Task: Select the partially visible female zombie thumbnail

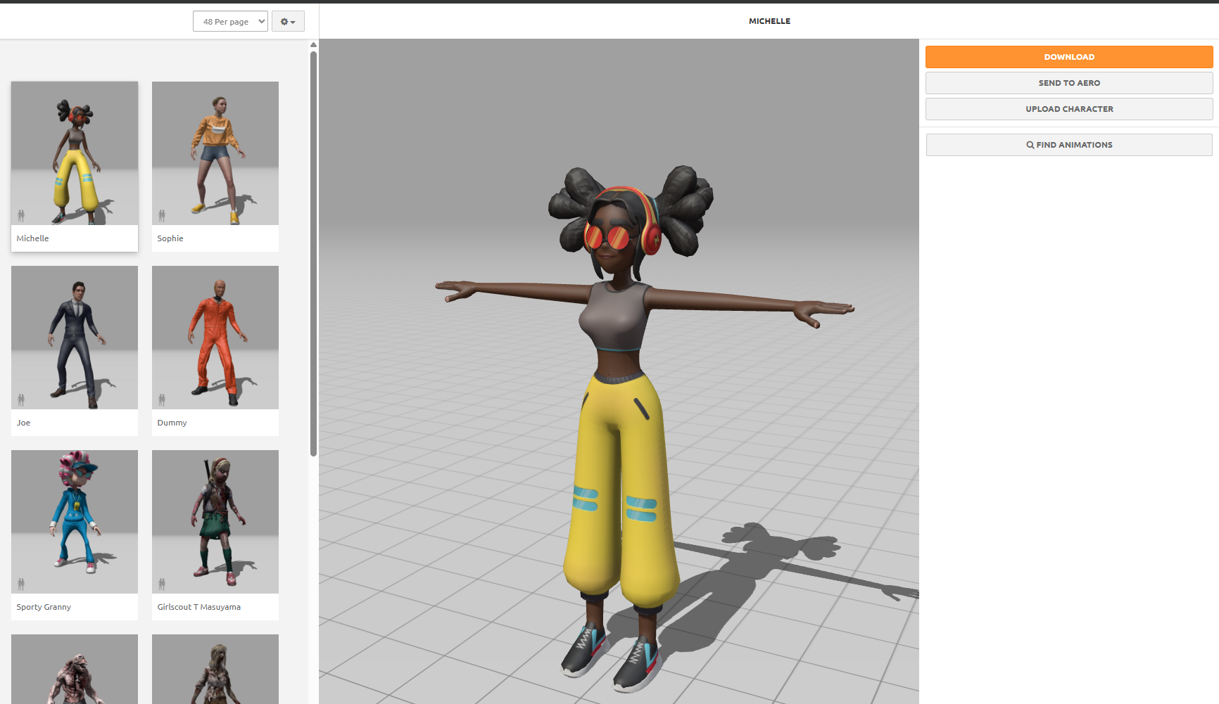Action: point(215,670)
